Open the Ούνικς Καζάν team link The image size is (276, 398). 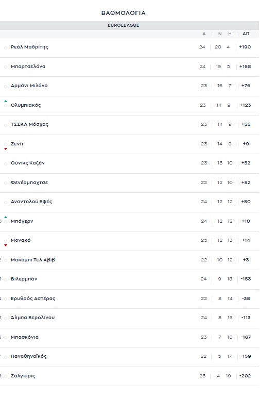[x=28, y=163]
